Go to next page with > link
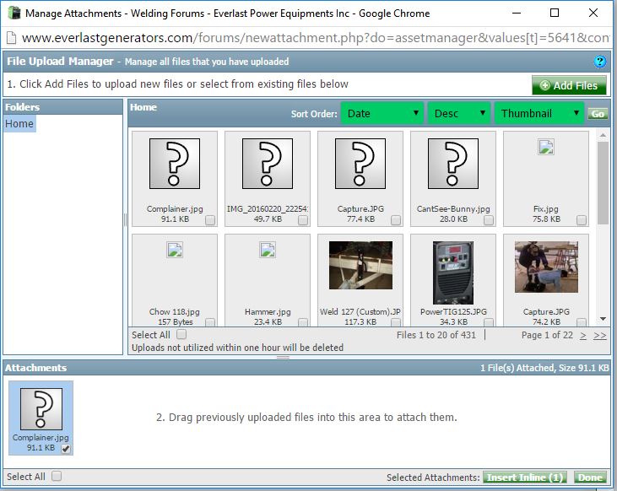 582,335
